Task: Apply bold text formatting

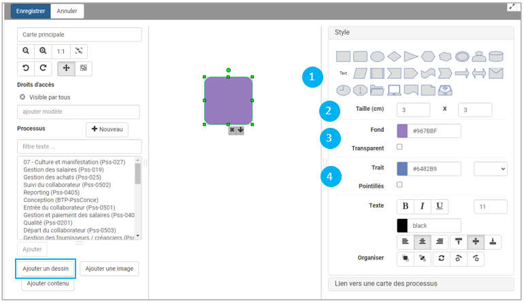Action: (406, 206)
